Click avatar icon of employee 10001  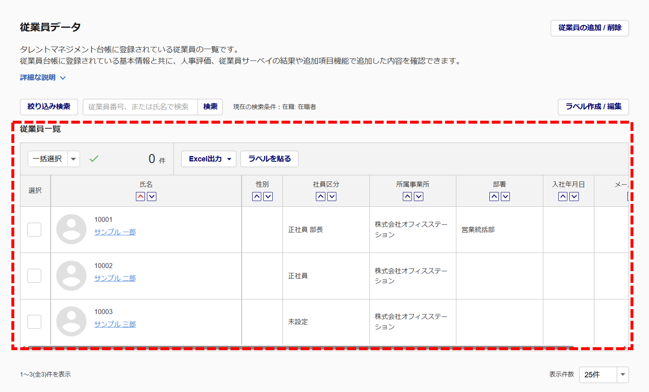[71, 229]
